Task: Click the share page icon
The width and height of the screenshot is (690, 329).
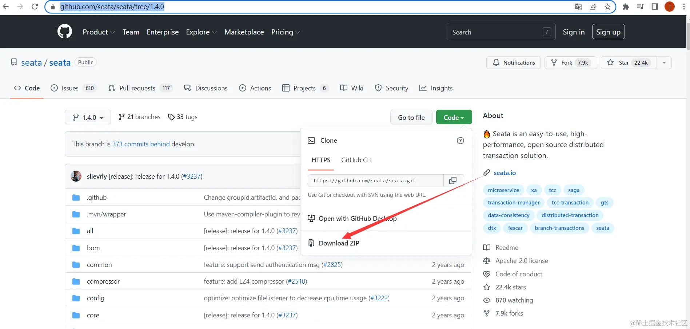Action: [x=593, y=7]
